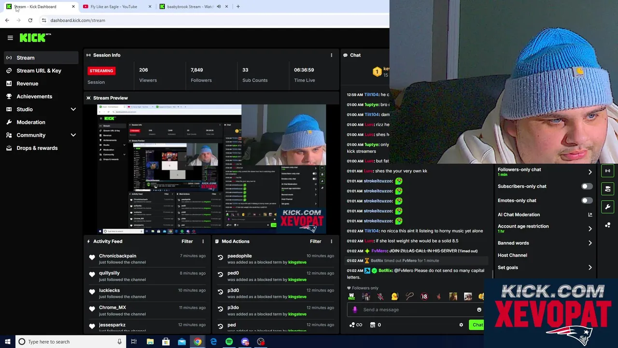Toggle Emotes-only chat switch
Screen dimensions: 618x348
(x=587, y=200)
